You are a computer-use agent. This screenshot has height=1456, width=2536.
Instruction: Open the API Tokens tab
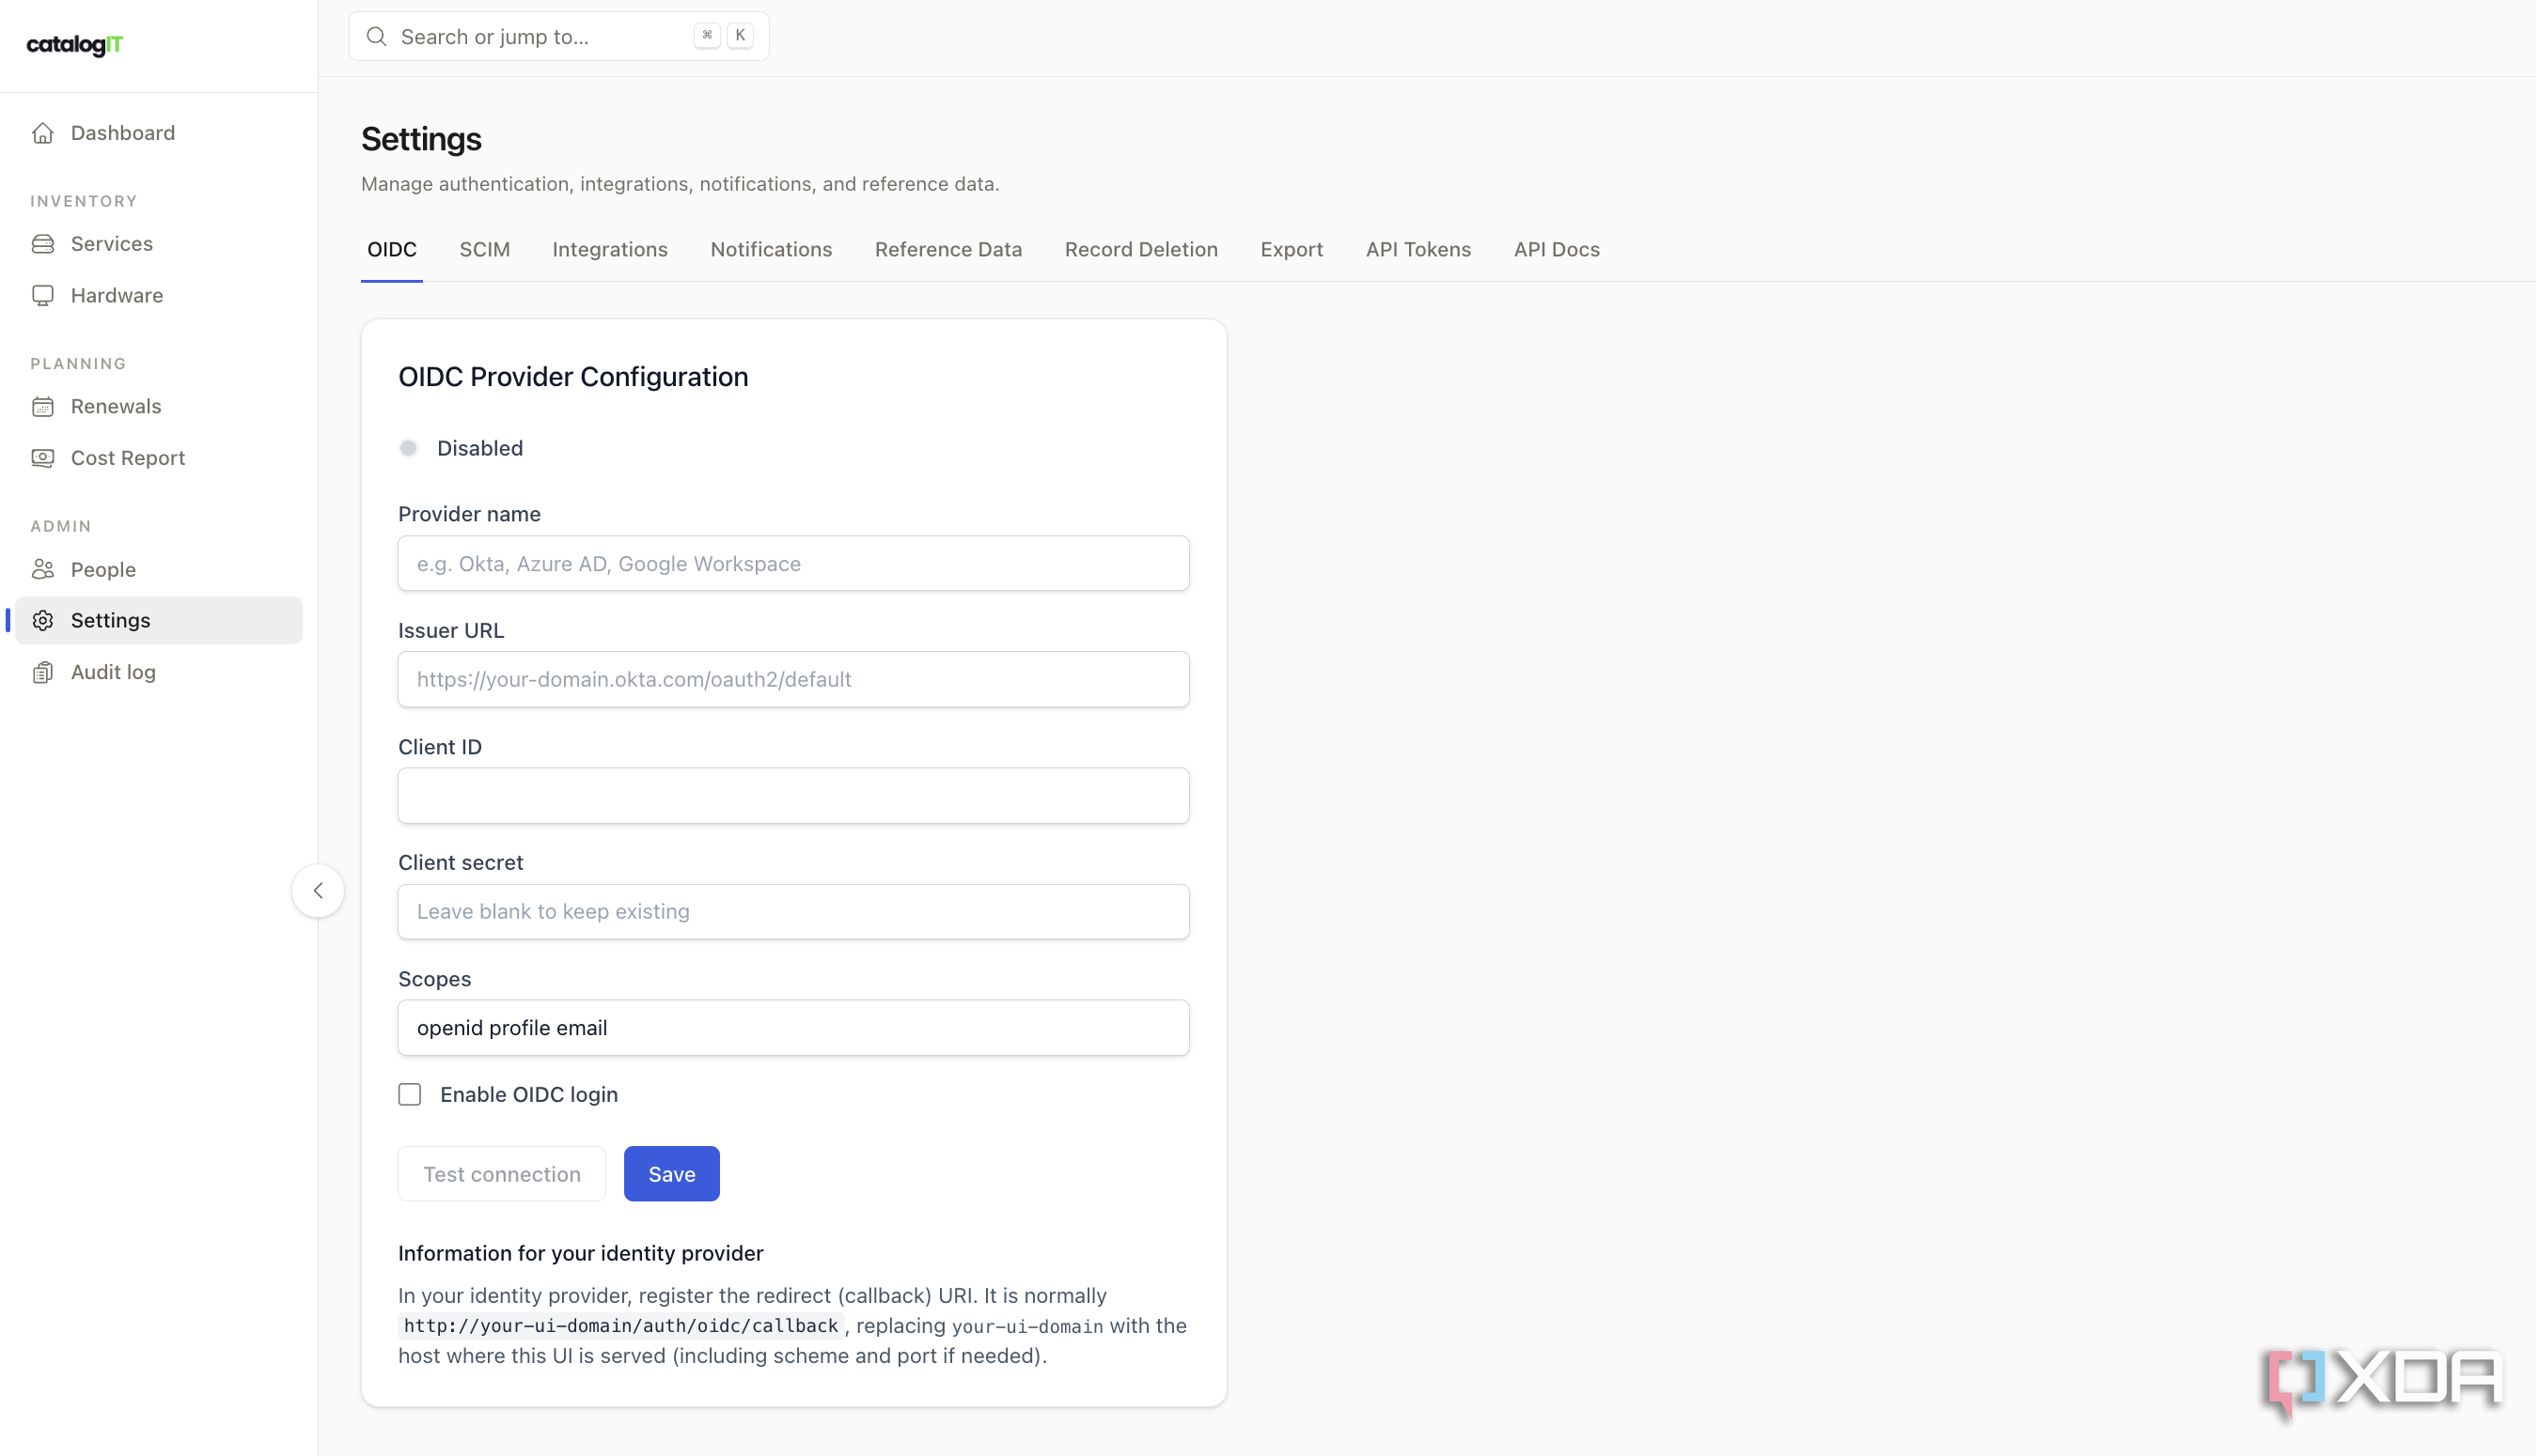point(1418,250)
